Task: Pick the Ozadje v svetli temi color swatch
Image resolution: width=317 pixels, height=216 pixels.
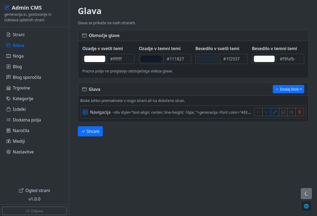Action: (95, 59)
